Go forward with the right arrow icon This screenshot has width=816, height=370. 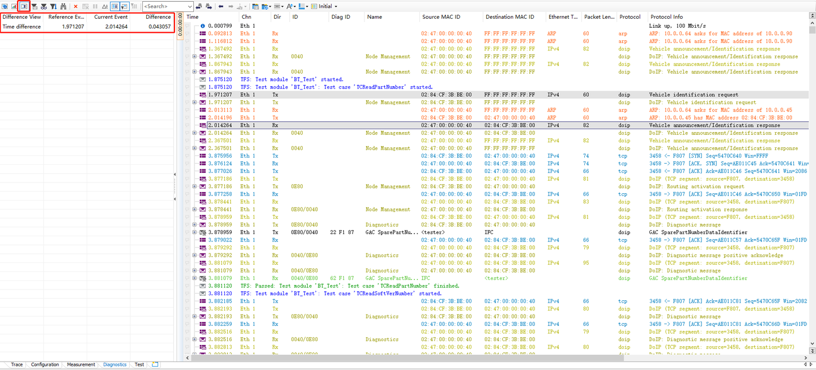(231, 6)
